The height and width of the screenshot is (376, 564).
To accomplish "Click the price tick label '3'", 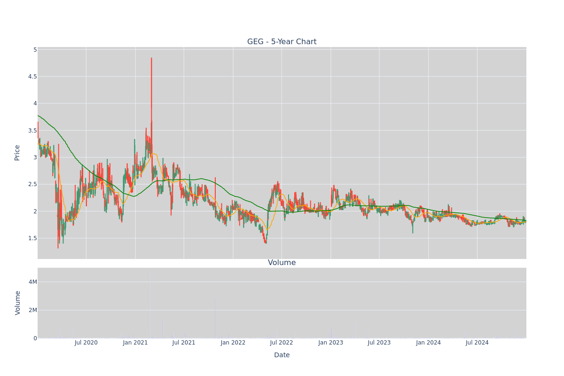I will 35,157.
